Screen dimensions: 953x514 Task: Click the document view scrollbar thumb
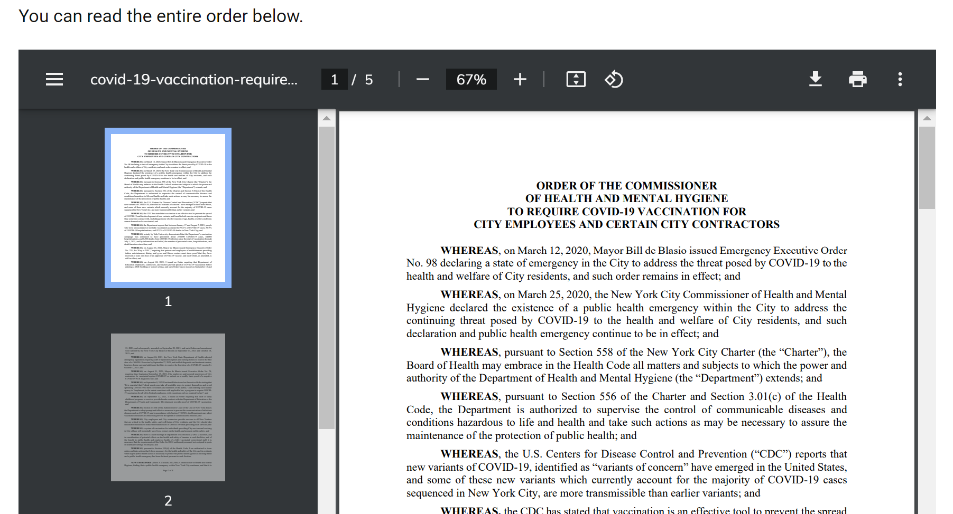tap(927, 168)
